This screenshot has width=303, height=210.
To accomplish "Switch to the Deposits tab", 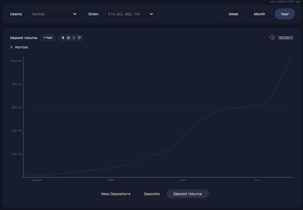I will tap(152, 194).
